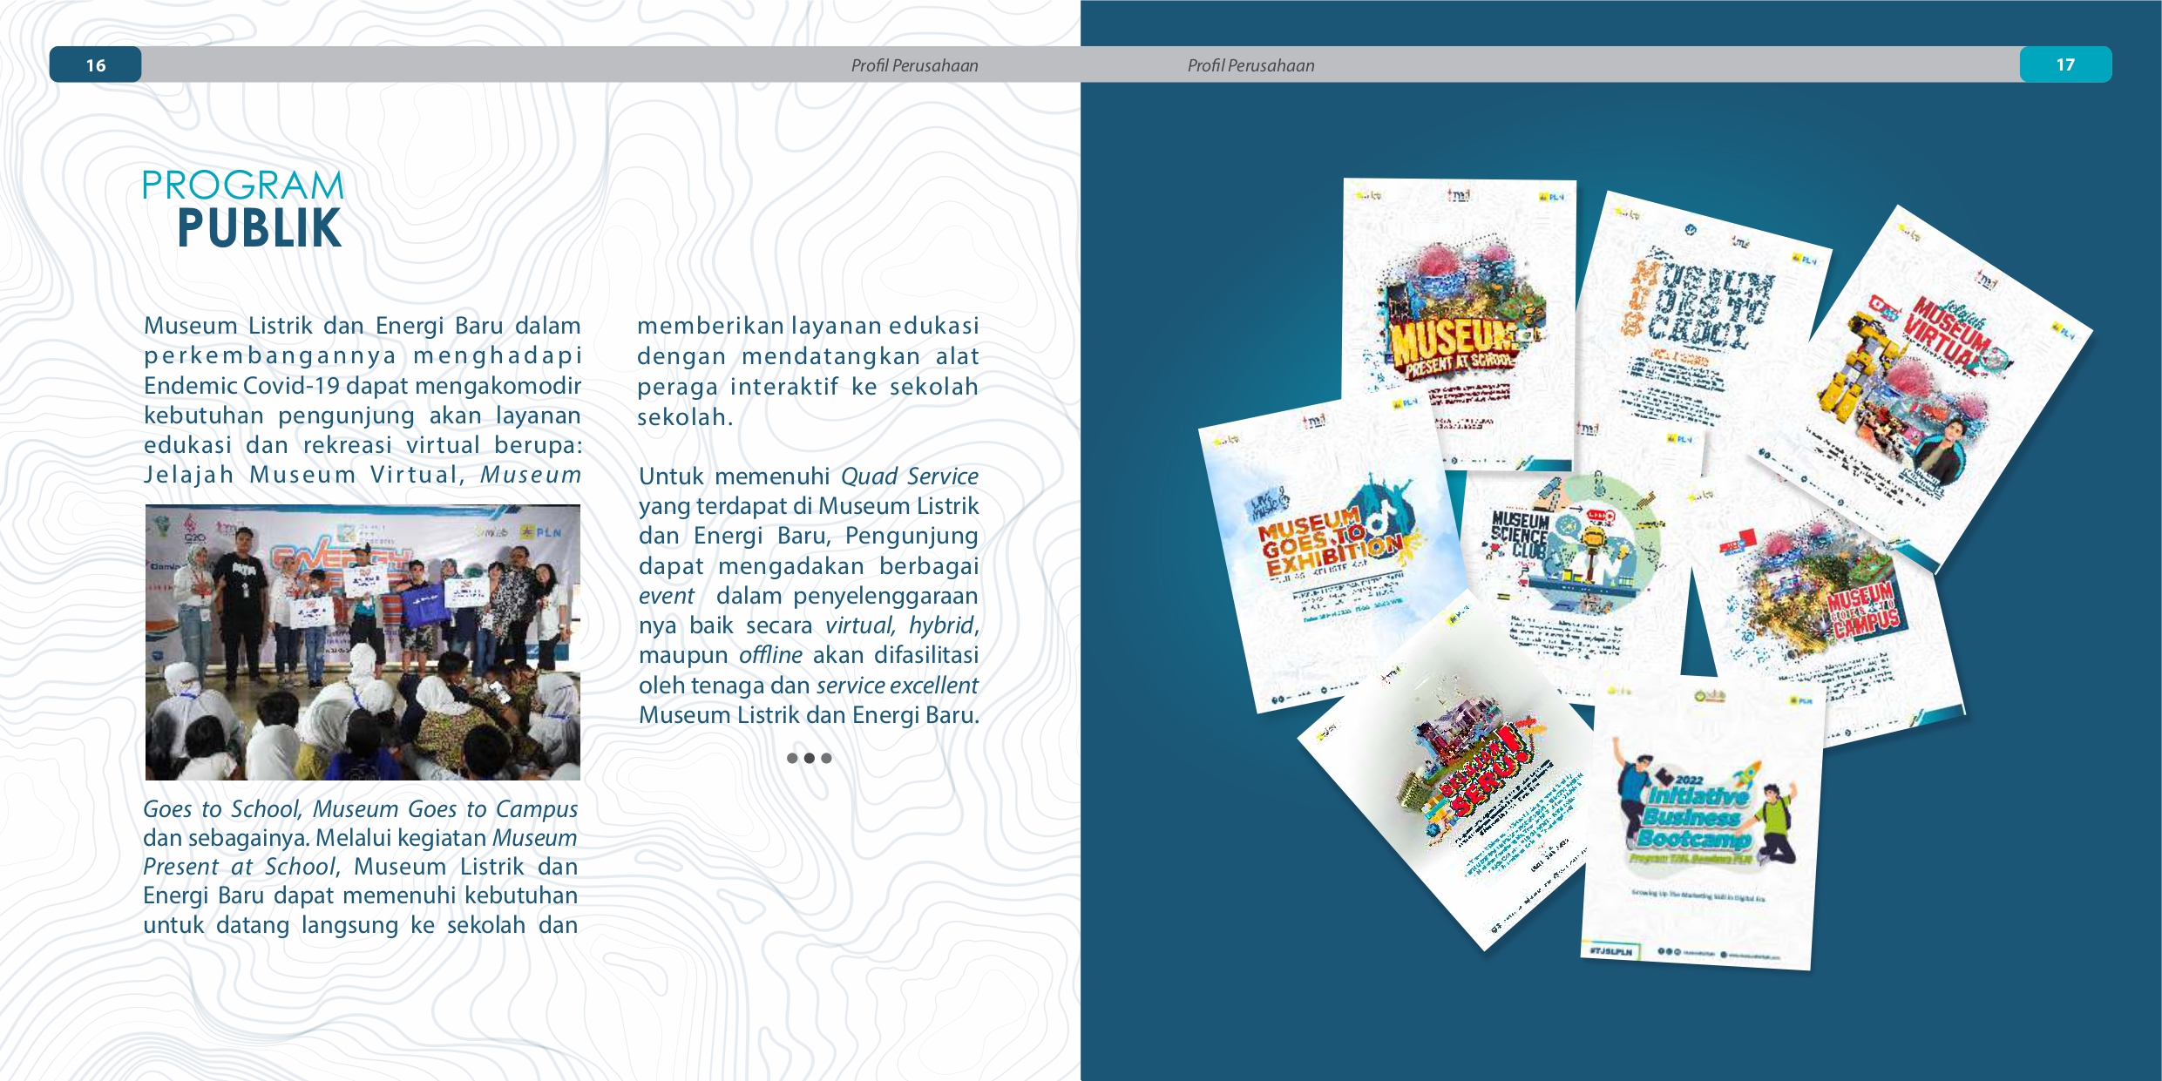The height and width of the screenshot is (1081, 2162).
Task: Select the 'PUBLIK' heading word
Action: coord(260,228)
